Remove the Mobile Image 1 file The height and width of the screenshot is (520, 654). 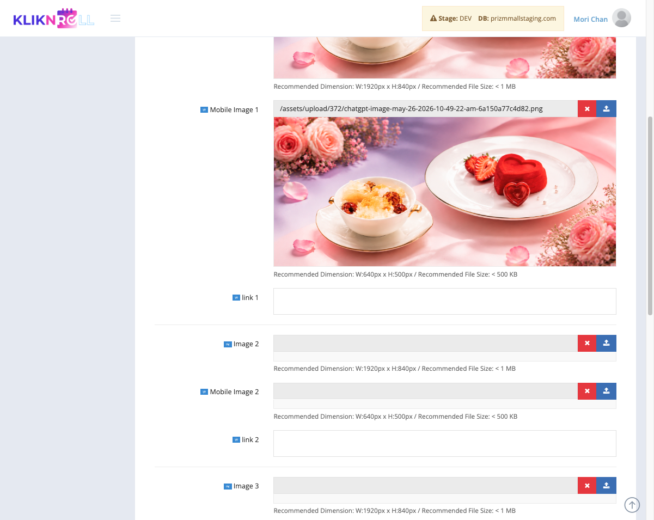click(587, 109)
